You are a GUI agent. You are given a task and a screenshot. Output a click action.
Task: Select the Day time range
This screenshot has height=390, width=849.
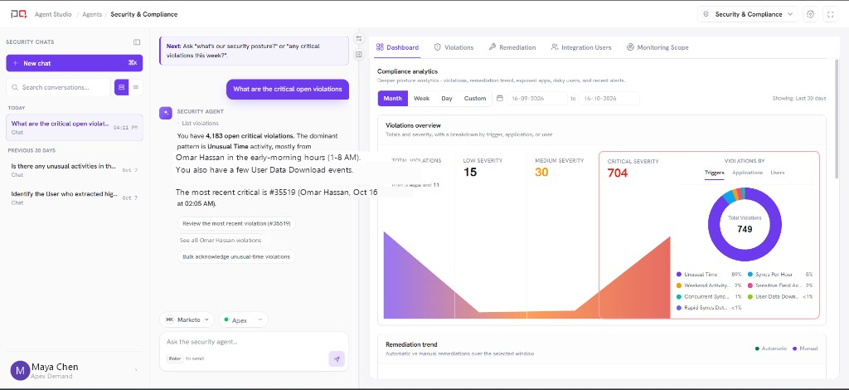coord(447,99)
